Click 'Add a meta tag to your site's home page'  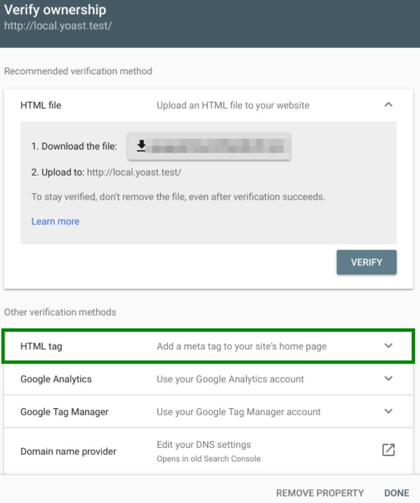(x=242, y=346)
